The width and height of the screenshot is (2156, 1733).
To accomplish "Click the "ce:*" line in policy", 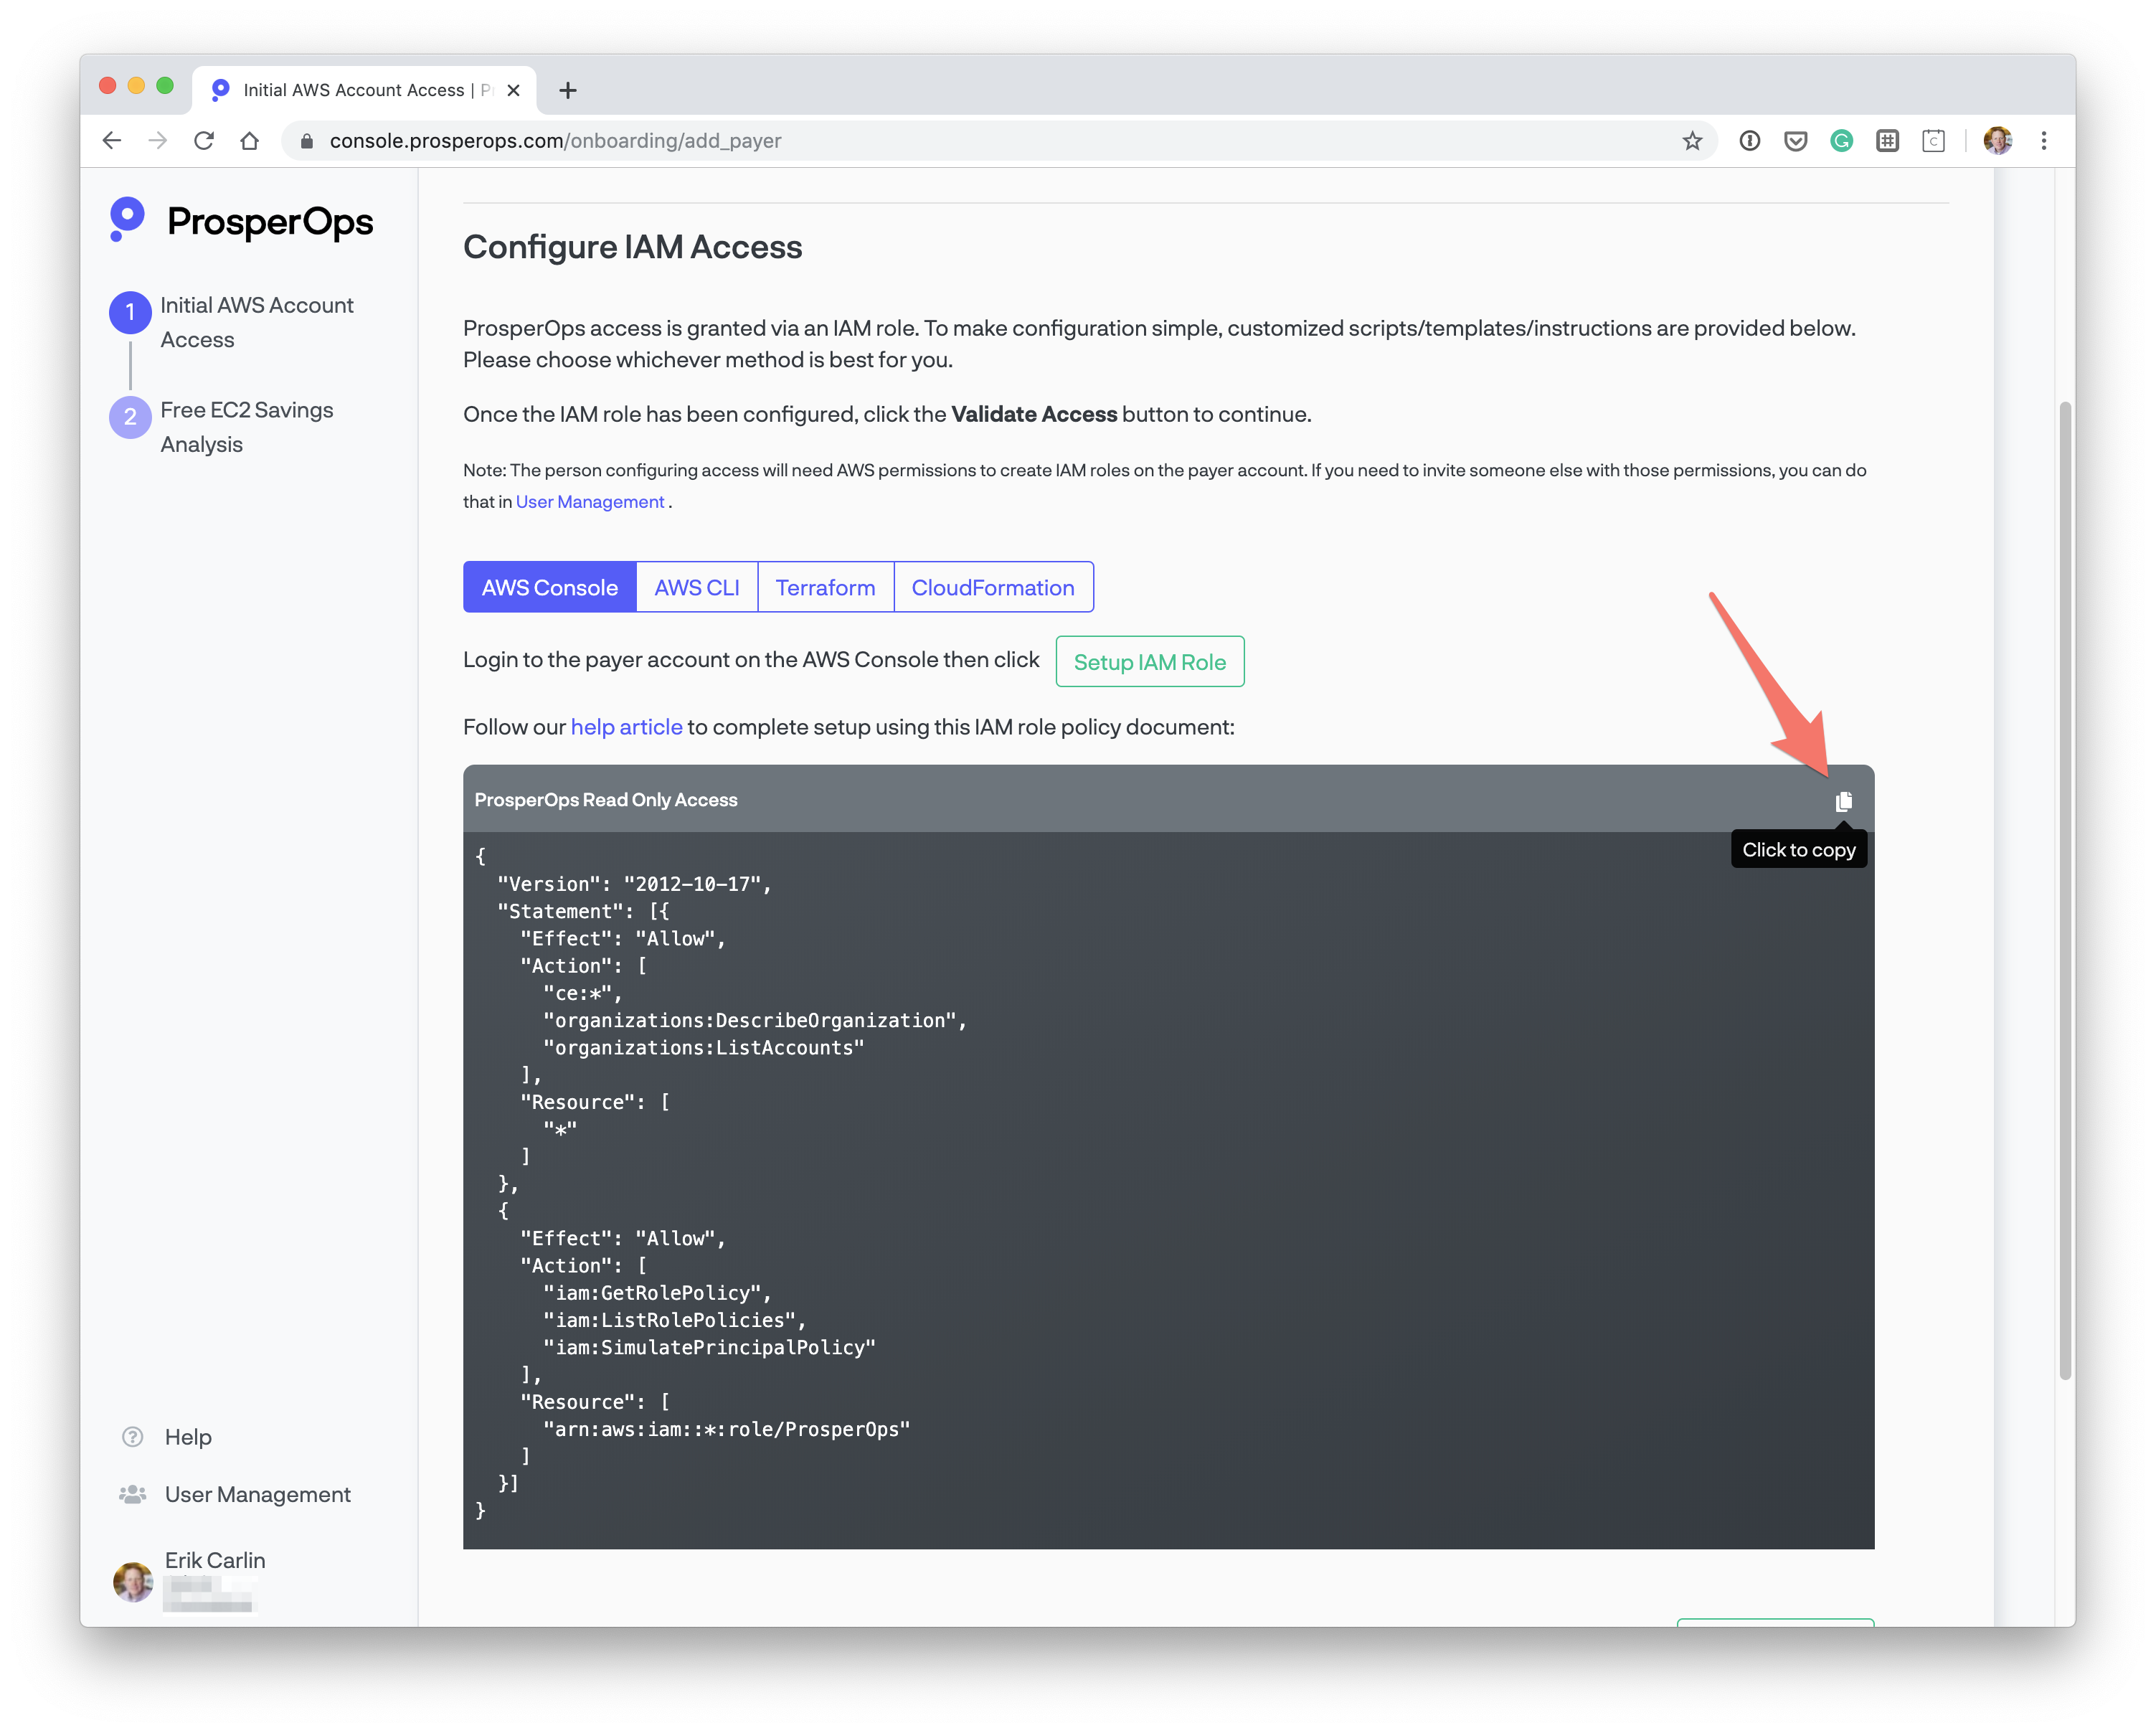I will click(x=583, y=993).
